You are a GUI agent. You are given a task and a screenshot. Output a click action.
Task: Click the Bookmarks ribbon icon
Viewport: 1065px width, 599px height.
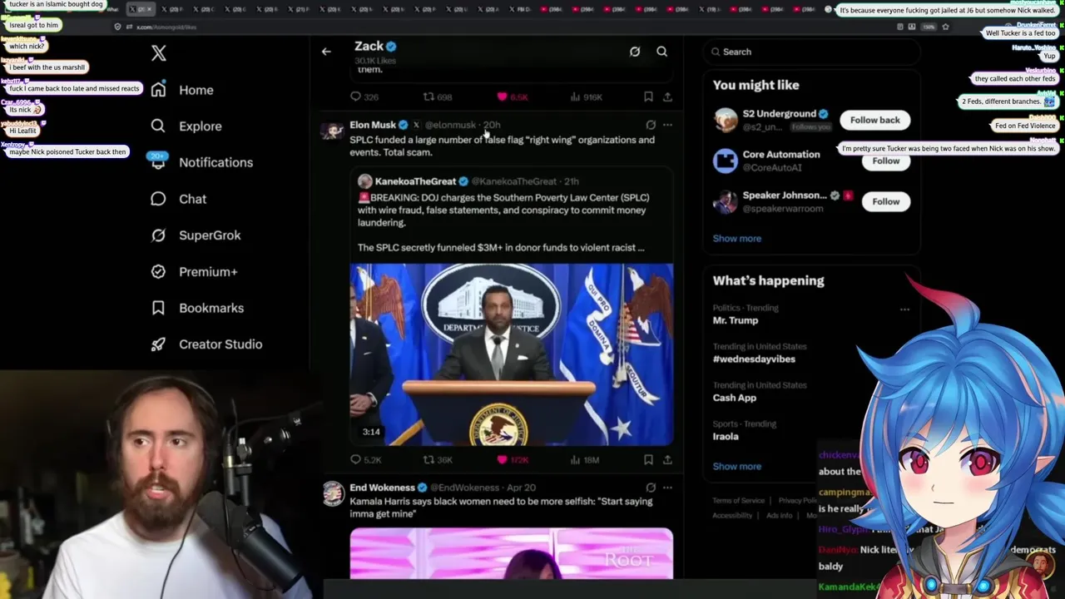[158, 308]
